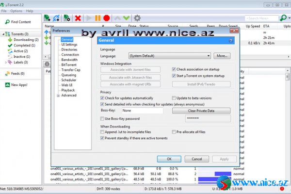Select Connection preferences page

pos(70,55)
